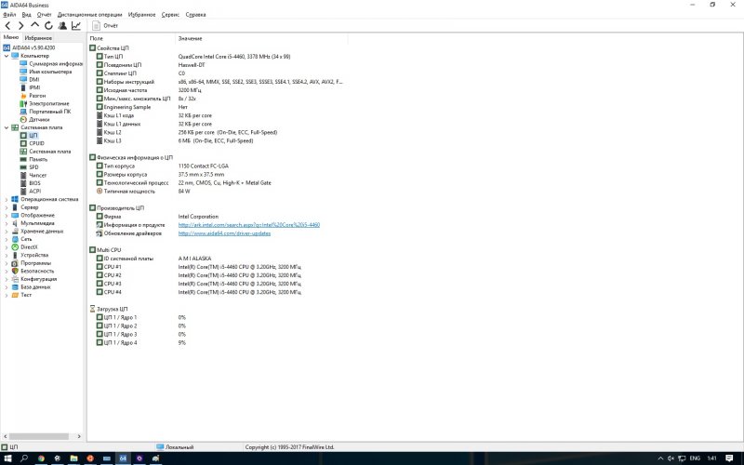Viewport: 744px width, 465px height.
Task: Click the Up arrow toolbar icon
Action: point(35,26)
